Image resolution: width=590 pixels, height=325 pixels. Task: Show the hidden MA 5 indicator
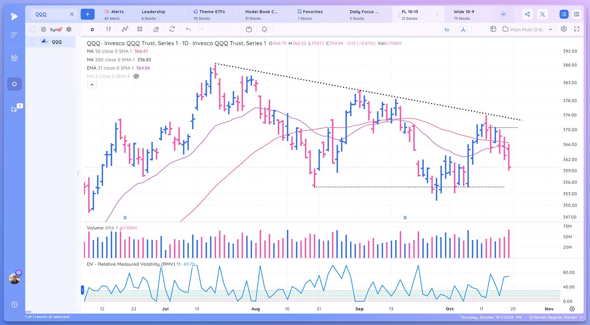click(x=136, y=76)
